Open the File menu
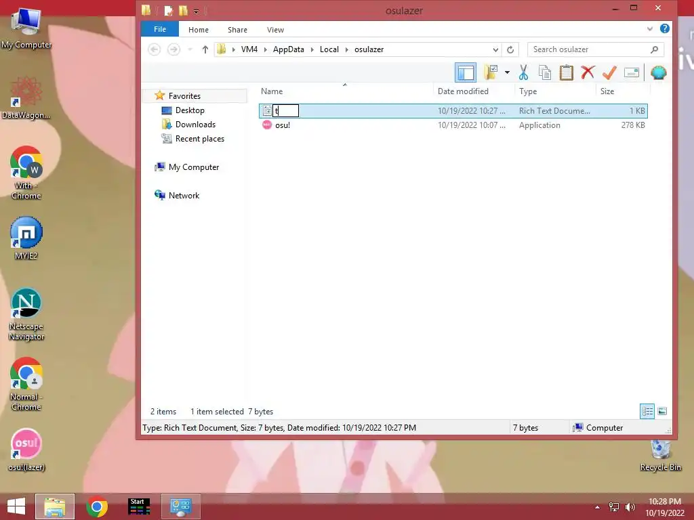 160,29
